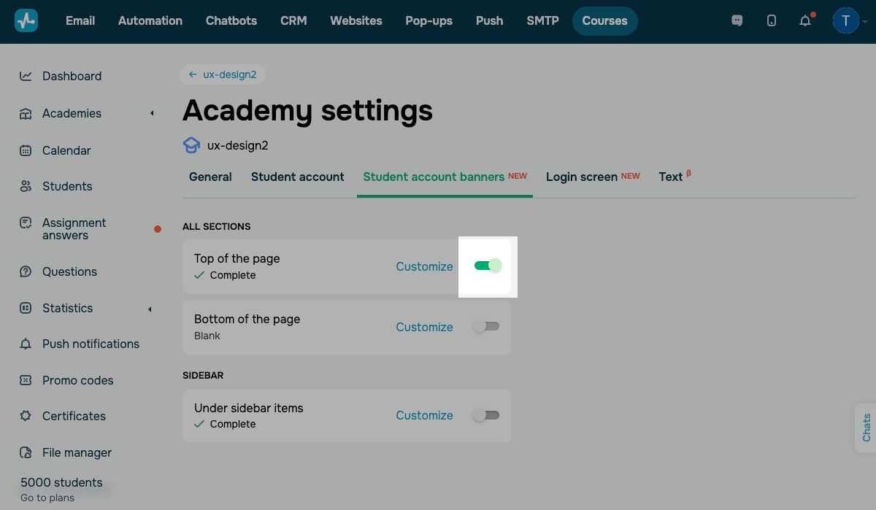The image size is (876, 510).
Task: Switch to the Student account tab
Action: tap(297, 177)
